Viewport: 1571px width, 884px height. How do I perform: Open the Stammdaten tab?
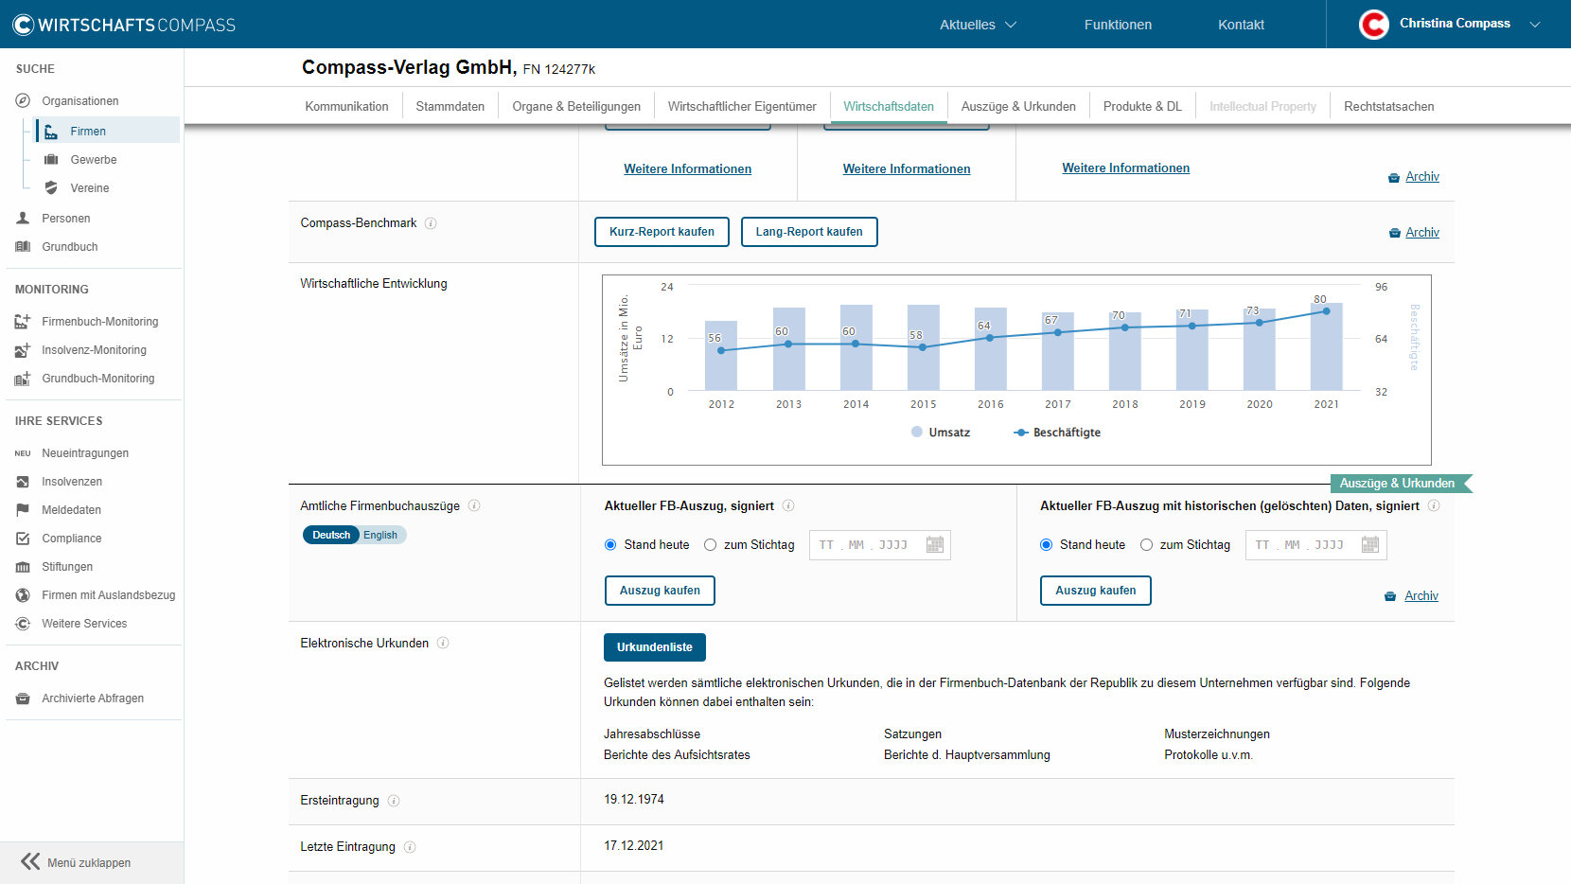click(x=450, y=106)
